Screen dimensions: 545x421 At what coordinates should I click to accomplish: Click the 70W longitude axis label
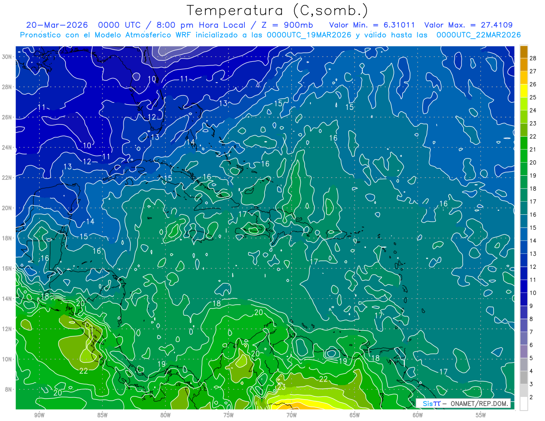292,415
